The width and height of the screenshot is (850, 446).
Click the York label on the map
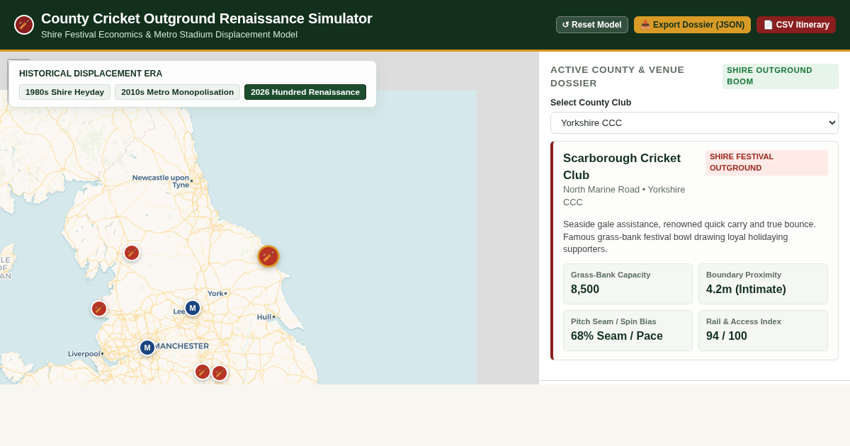pos(215,294)
